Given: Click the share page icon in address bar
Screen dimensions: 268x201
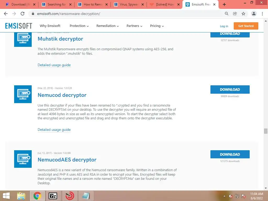Looking at the screenshot, I should [x=235, y=14].
